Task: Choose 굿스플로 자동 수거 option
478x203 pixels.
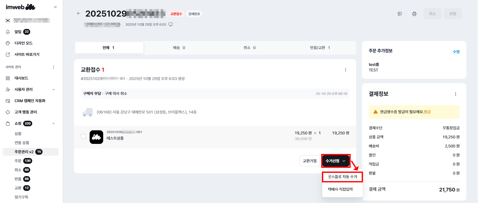Action: coord(342,177)
